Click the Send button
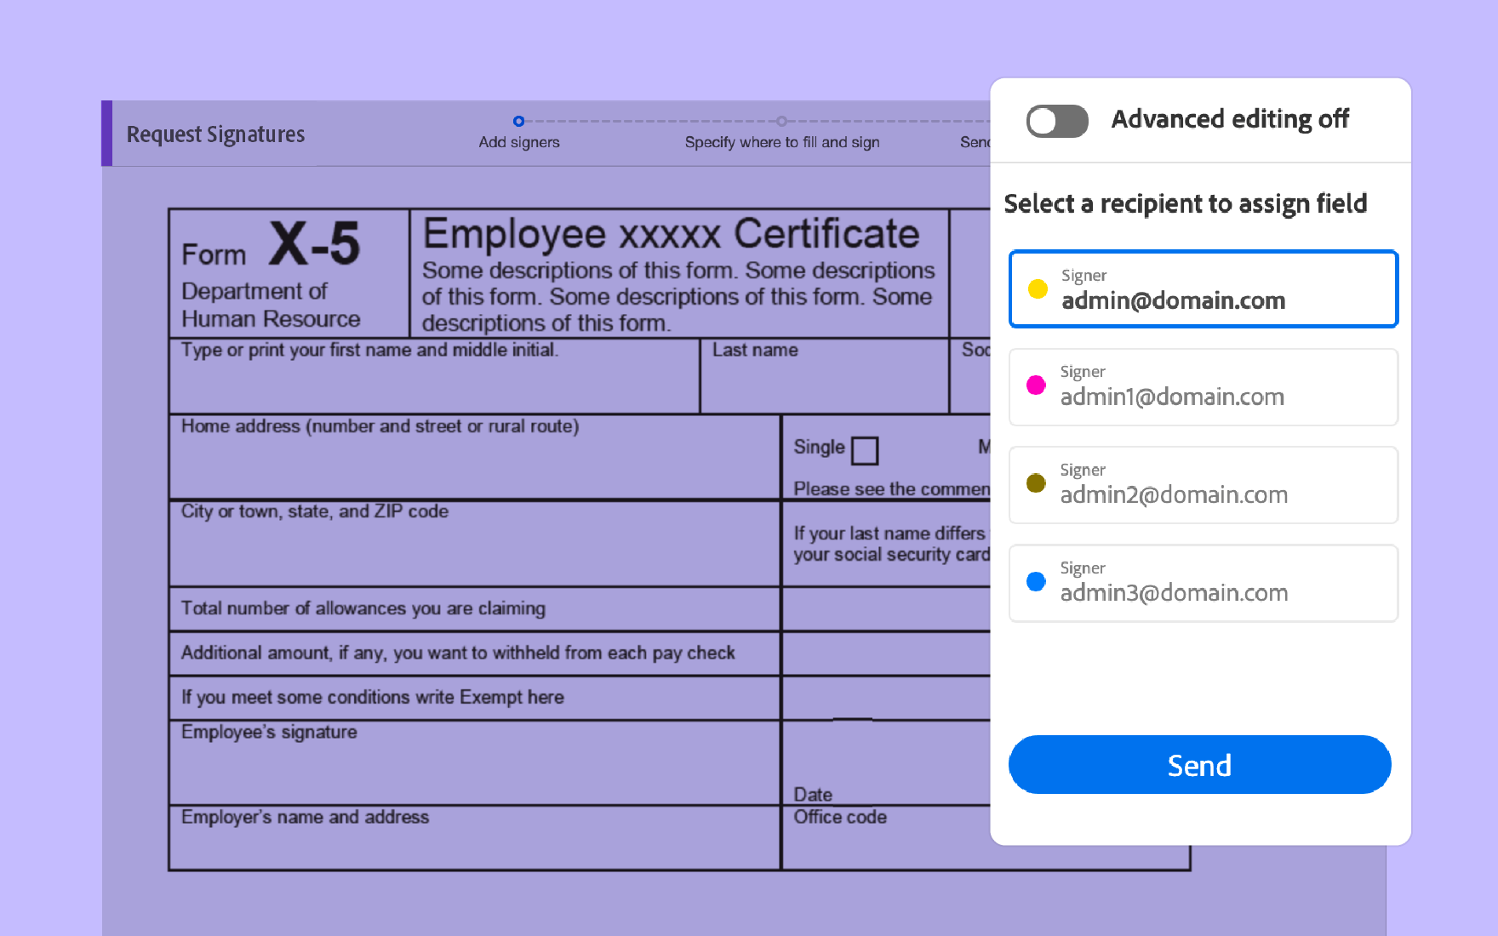 click(x=1199, y=765)
